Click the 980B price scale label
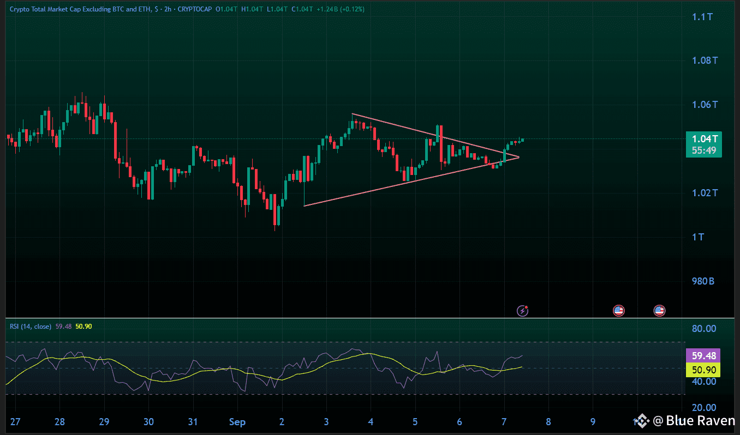This screenshot has width=740, height=435. pos(703,281)
